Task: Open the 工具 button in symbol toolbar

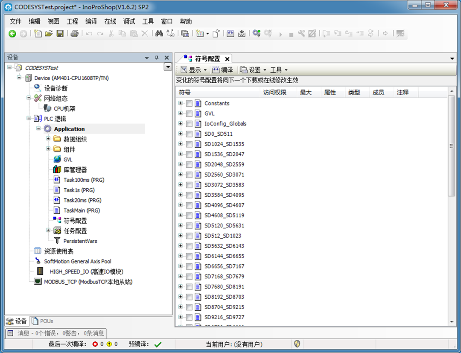Action: [279, 70]
